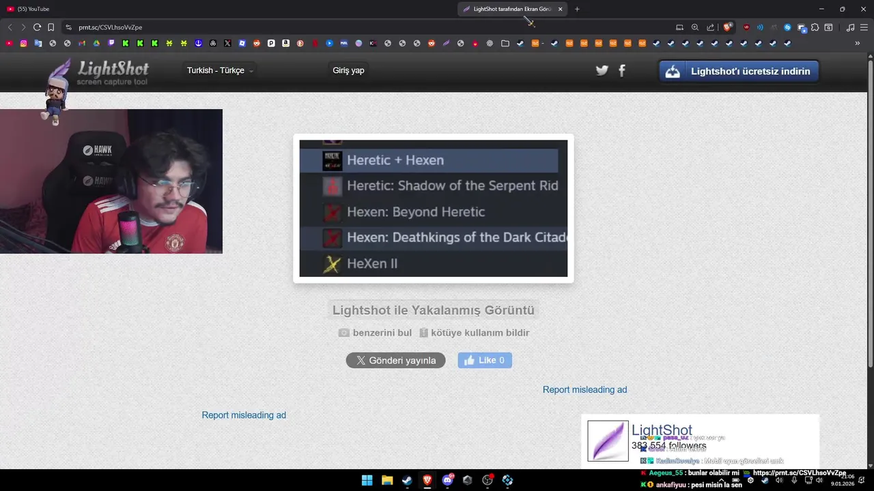
Task: Open the Instagram bookmark in bookmarks bar
Action: [x=23, y=43]
